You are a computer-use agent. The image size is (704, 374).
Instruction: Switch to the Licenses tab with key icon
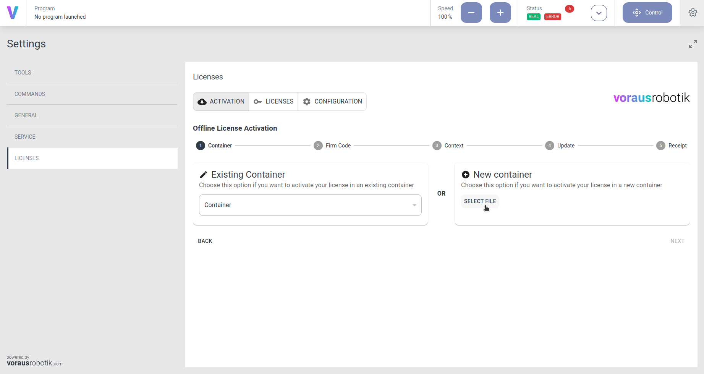click(x=274, y=102)
